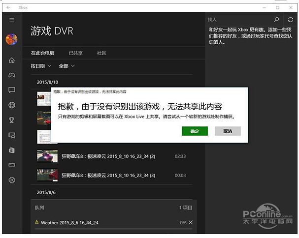
Task: Open Settings gear icon in sidebar
Action: point(12,180)
